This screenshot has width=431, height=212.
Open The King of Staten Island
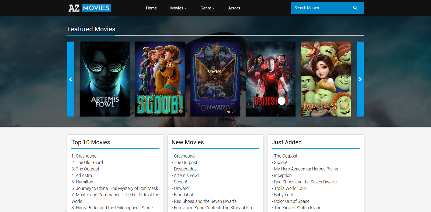point(298,208)
